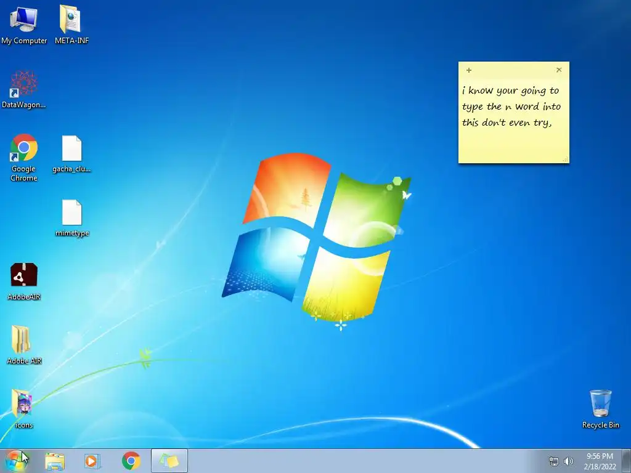Open Google Chrome from the taskbar

click(x=131, y=461)
